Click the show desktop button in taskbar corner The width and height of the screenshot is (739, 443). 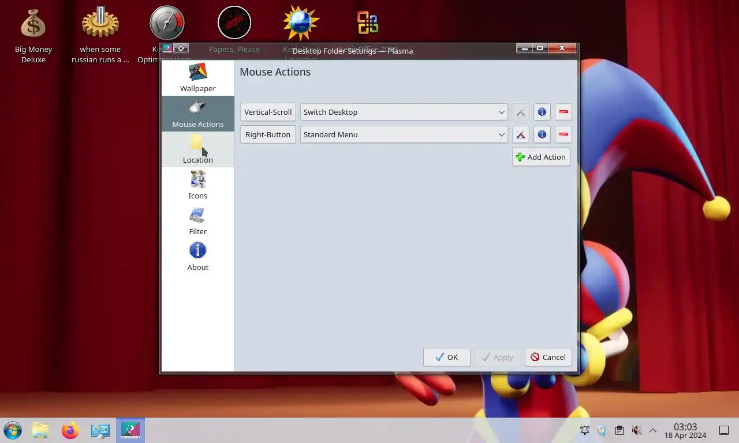click(724, 430)
